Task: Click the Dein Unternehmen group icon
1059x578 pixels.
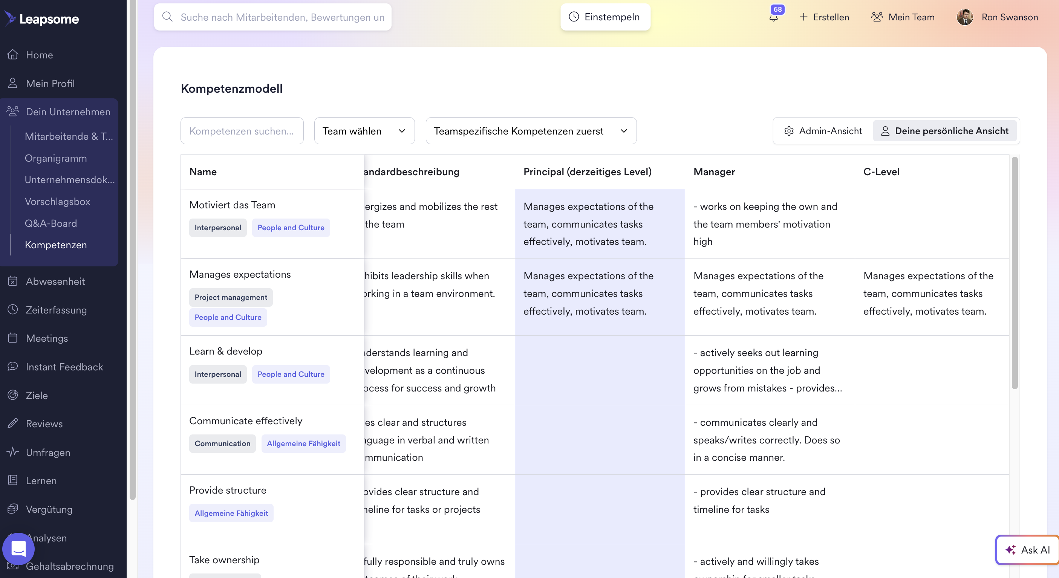Action: pyautogui.click(x=13, y=112)
